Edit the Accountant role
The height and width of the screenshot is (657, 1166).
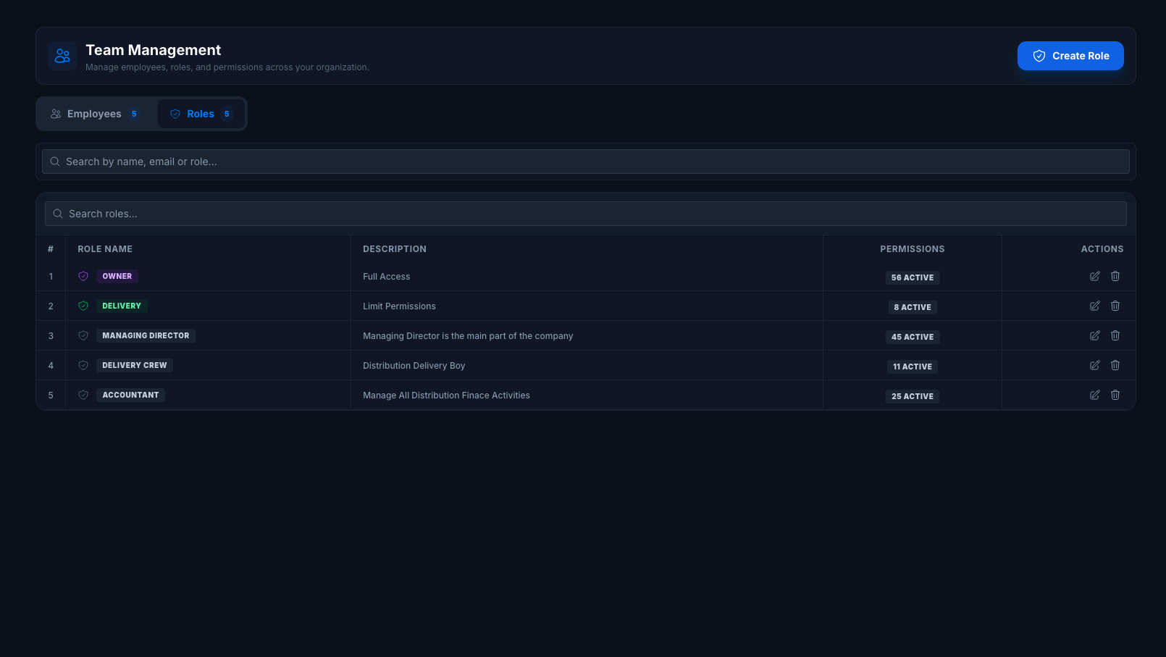point(1095,395)
